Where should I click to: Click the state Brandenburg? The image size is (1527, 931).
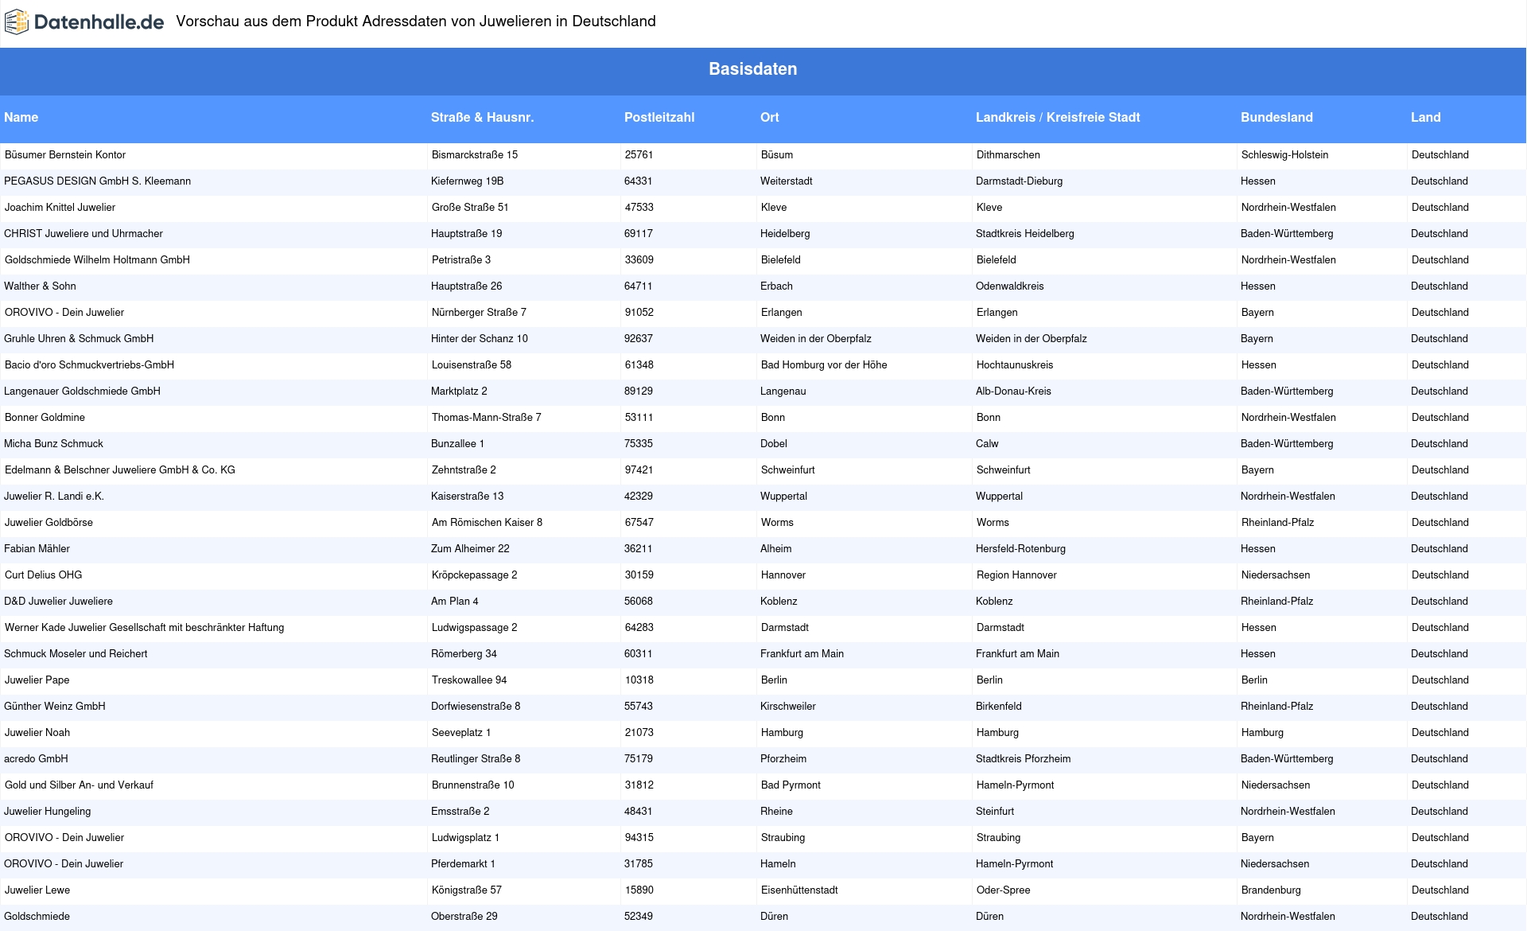(x=1272, y=890)
